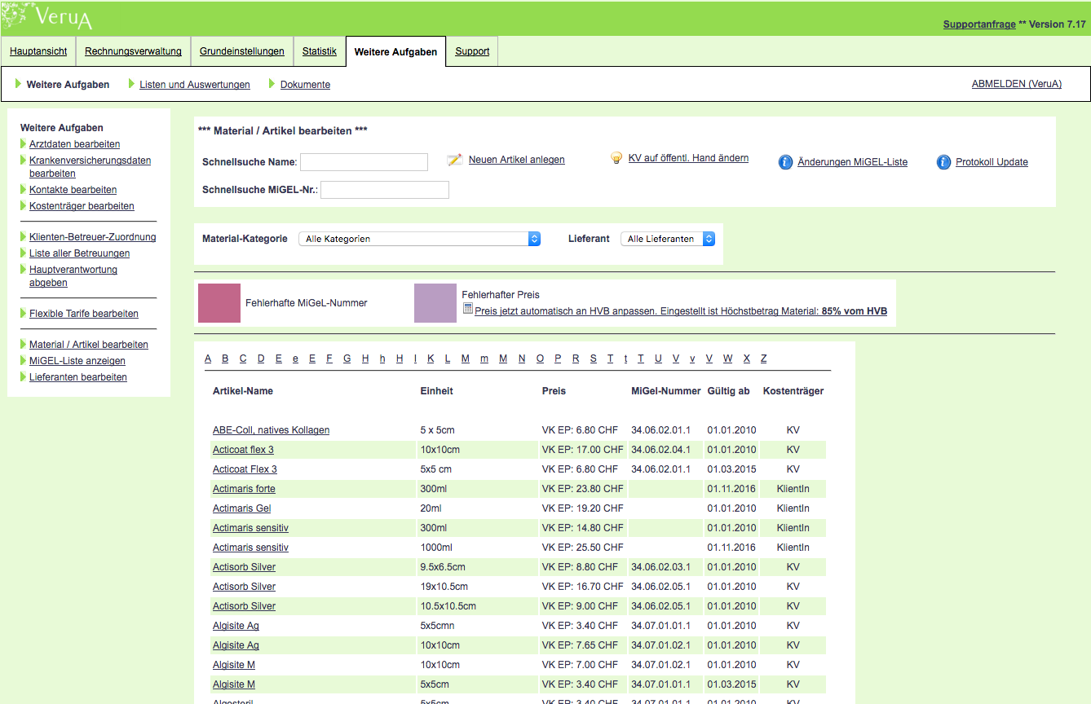This screenshot has height=704, width=1091.
Task: Open MiGEL-Liste anzeigen in the sidebar
Action: click(77, 361)
